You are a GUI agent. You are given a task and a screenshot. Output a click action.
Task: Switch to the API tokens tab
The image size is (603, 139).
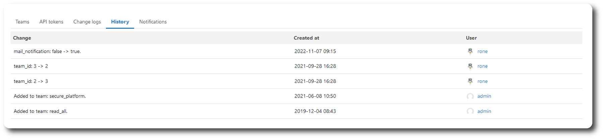51,22
